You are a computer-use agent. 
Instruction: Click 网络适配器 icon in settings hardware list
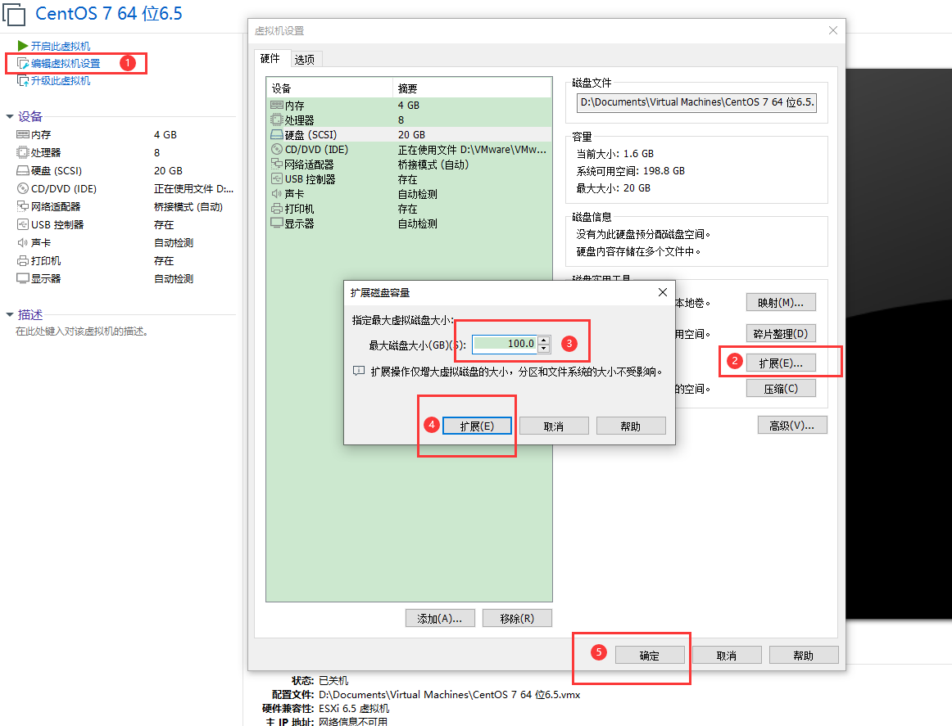coord(277,164)
